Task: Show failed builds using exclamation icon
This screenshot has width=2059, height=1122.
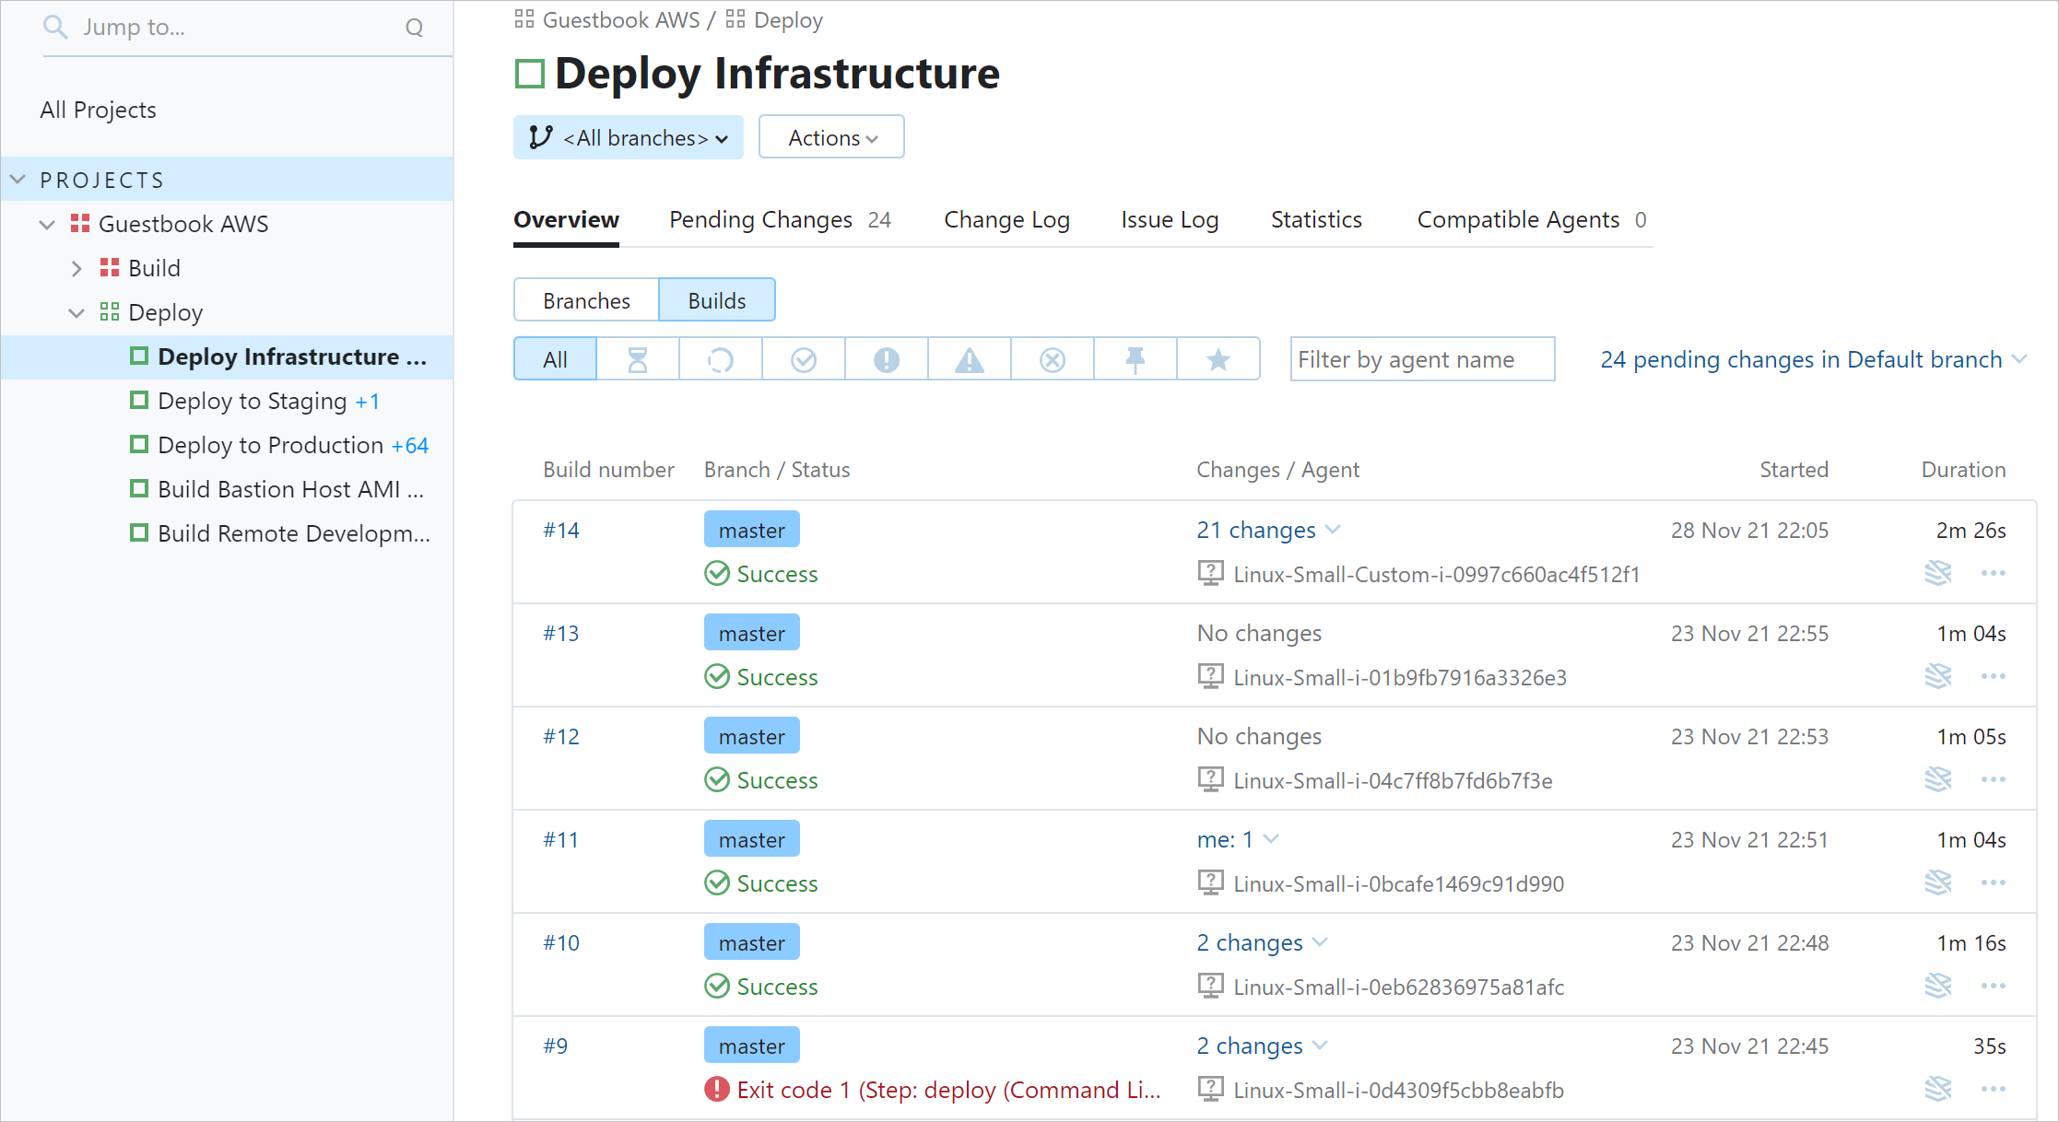Action: tap(886, 358)
